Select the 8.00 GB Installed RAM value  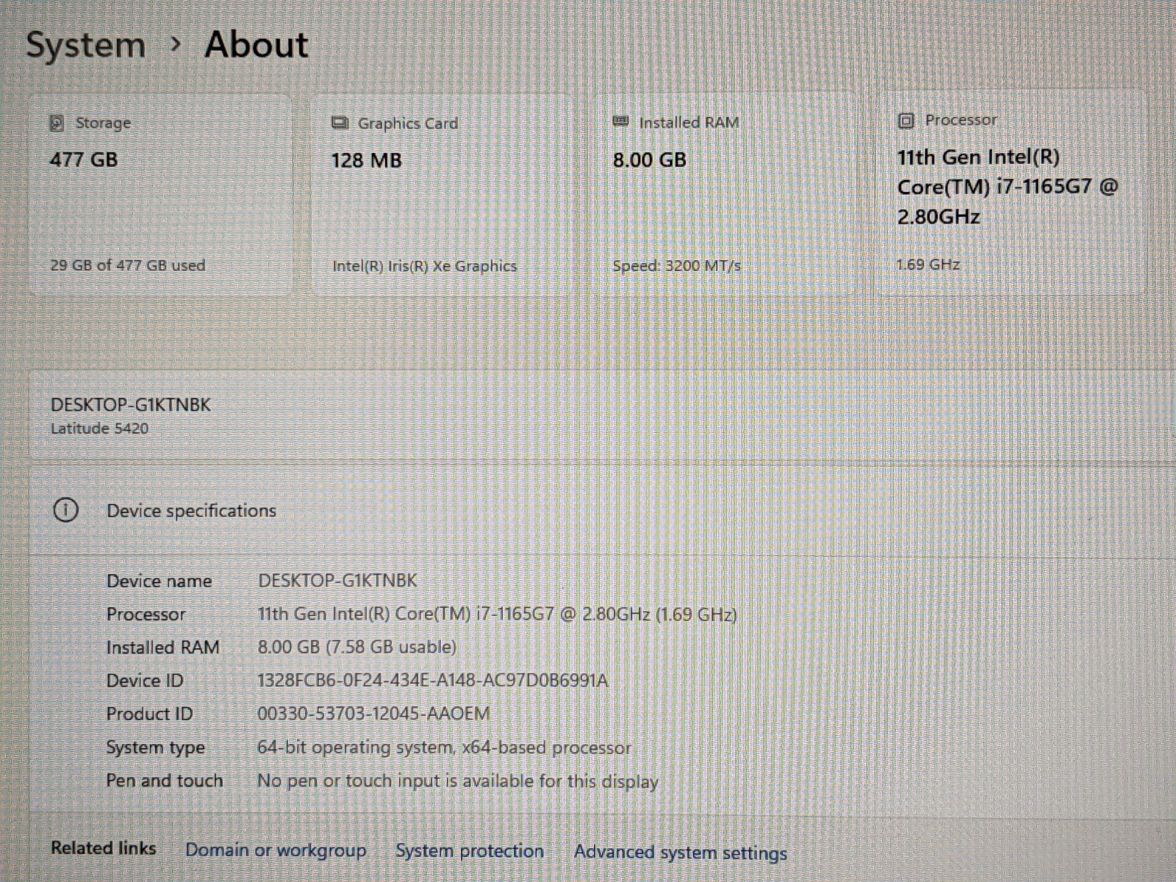pyautogui.click(x=650, y=160)
